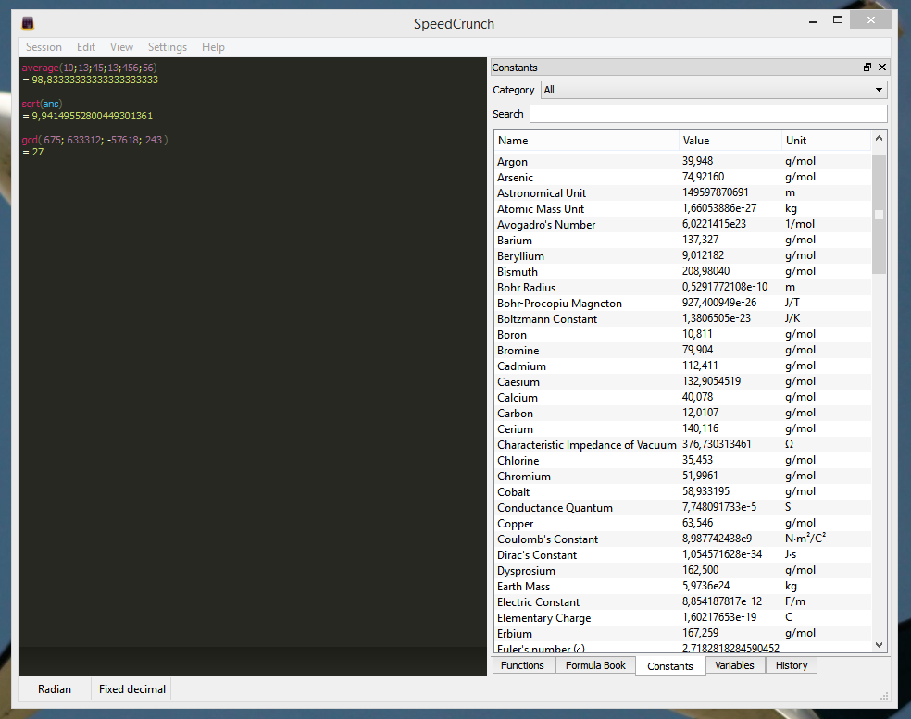Screen dimensions: 911x719
Task: Open the Formula Book tab
Action: [594, 664]
